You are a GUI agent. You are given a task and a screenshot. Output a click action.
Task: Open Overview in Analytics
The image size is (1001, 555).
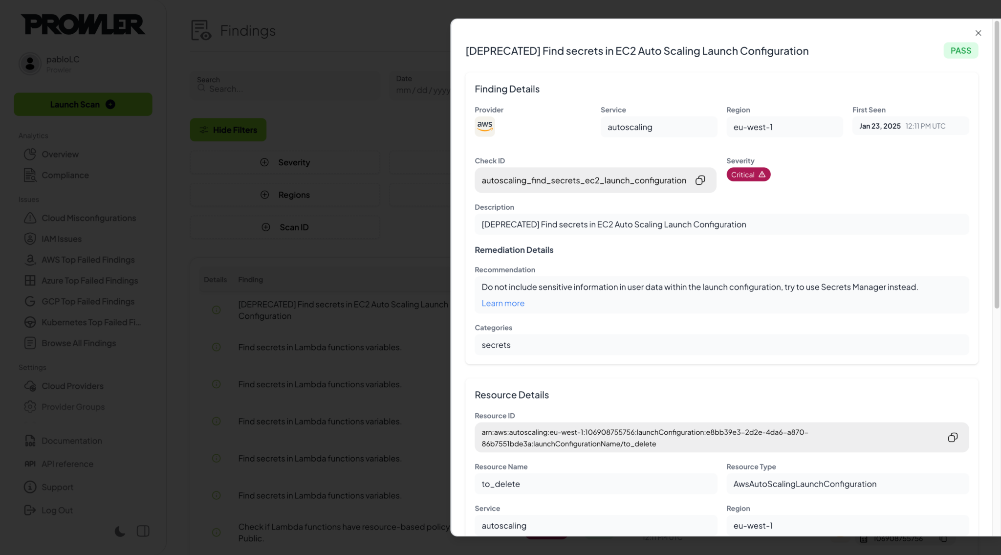[x=60, y=155]
